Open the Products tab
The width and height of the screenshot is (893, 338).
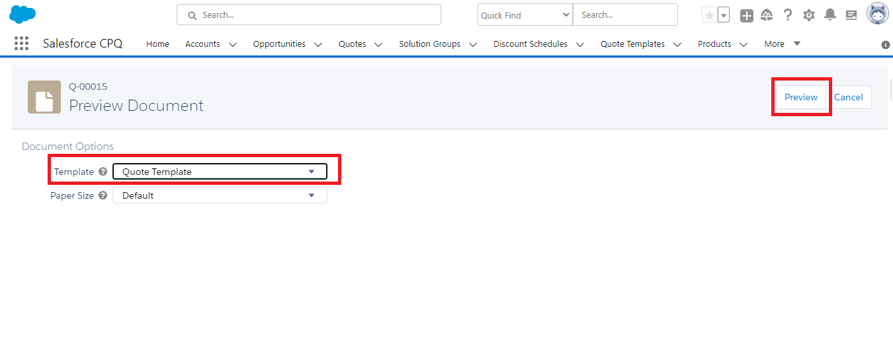(x=714, y=44)
